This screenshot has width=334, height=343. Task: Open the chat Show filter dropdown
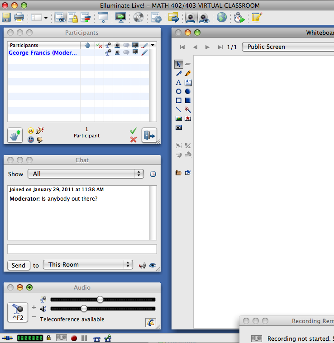[86, 174]
